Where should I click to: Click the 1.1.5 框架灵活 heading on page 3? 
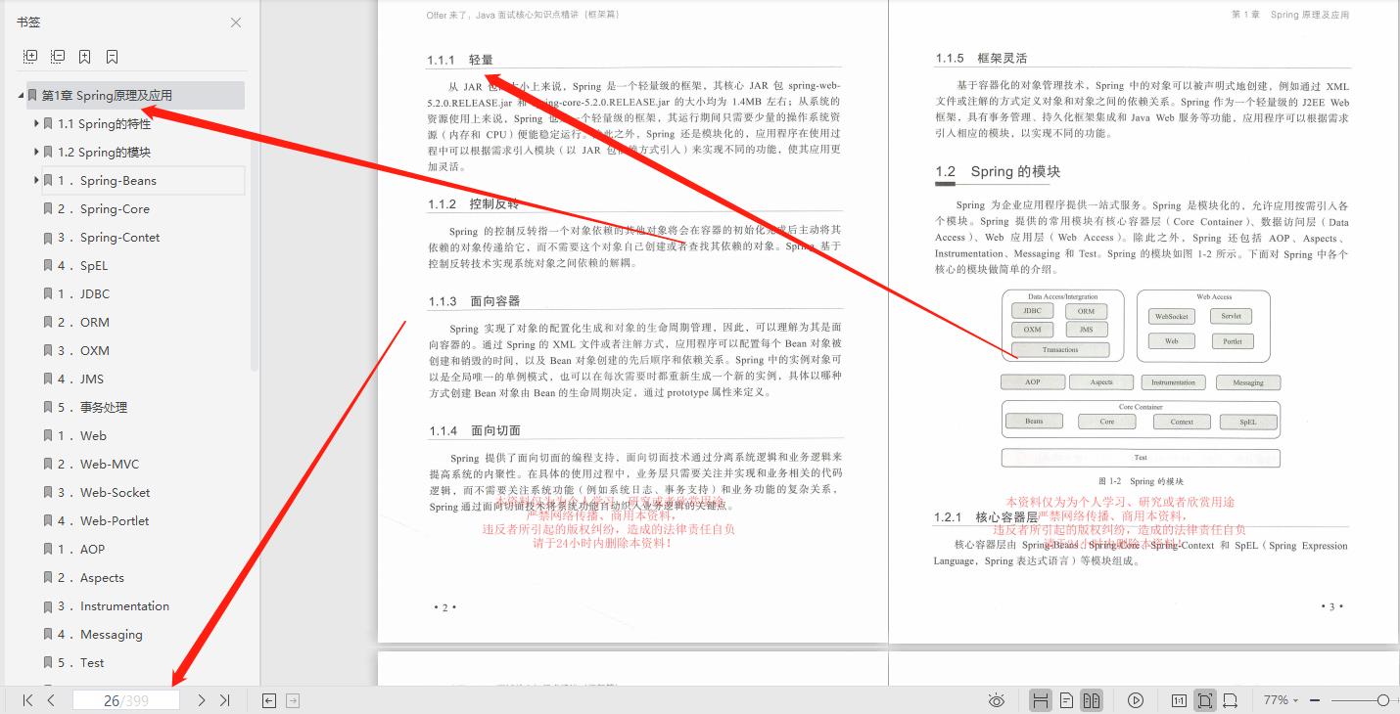tap(981, 58)
